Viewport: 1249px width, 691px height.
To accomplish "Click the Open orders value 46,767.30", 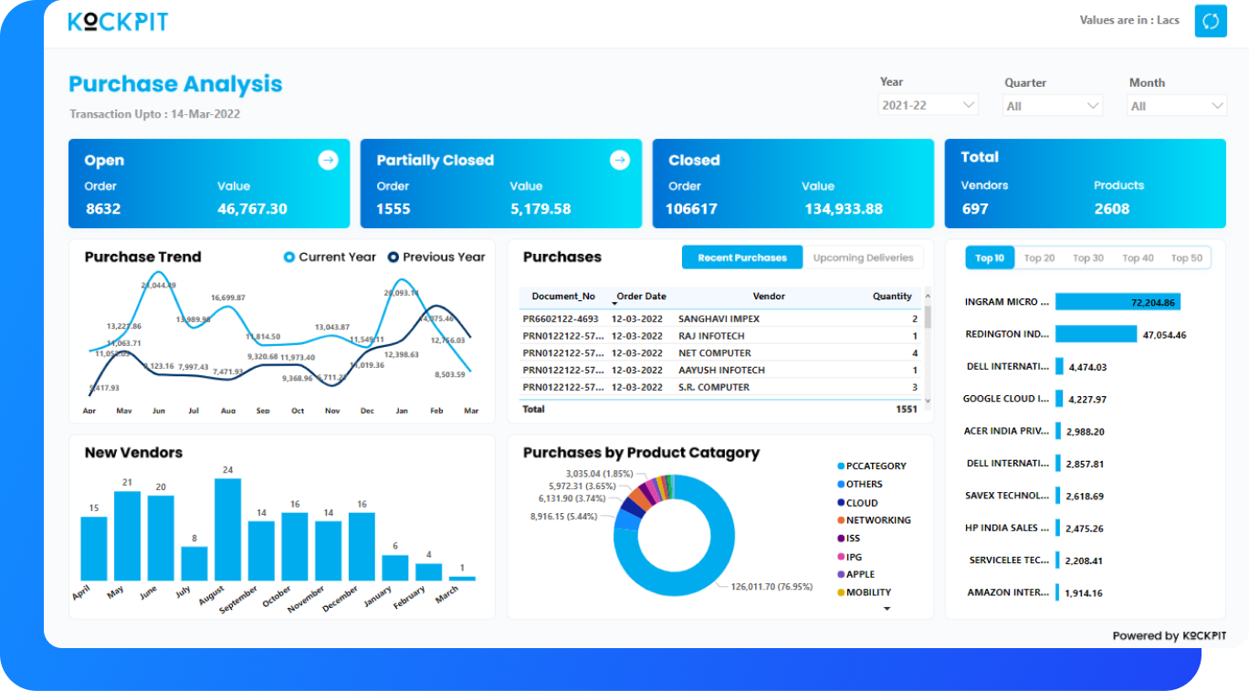I will pyautogui.click(x=252, y=209).
